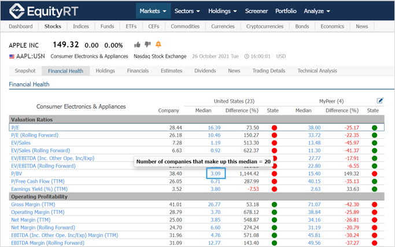Select the Funds sub-navigation item
Screen dimensions: 395x247
click(108, 26)
